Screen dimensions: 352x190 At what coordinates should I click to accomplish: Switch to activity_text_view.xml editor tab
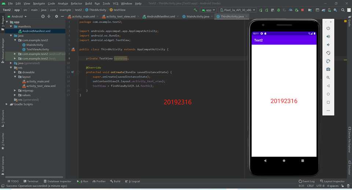coord(121,16)
